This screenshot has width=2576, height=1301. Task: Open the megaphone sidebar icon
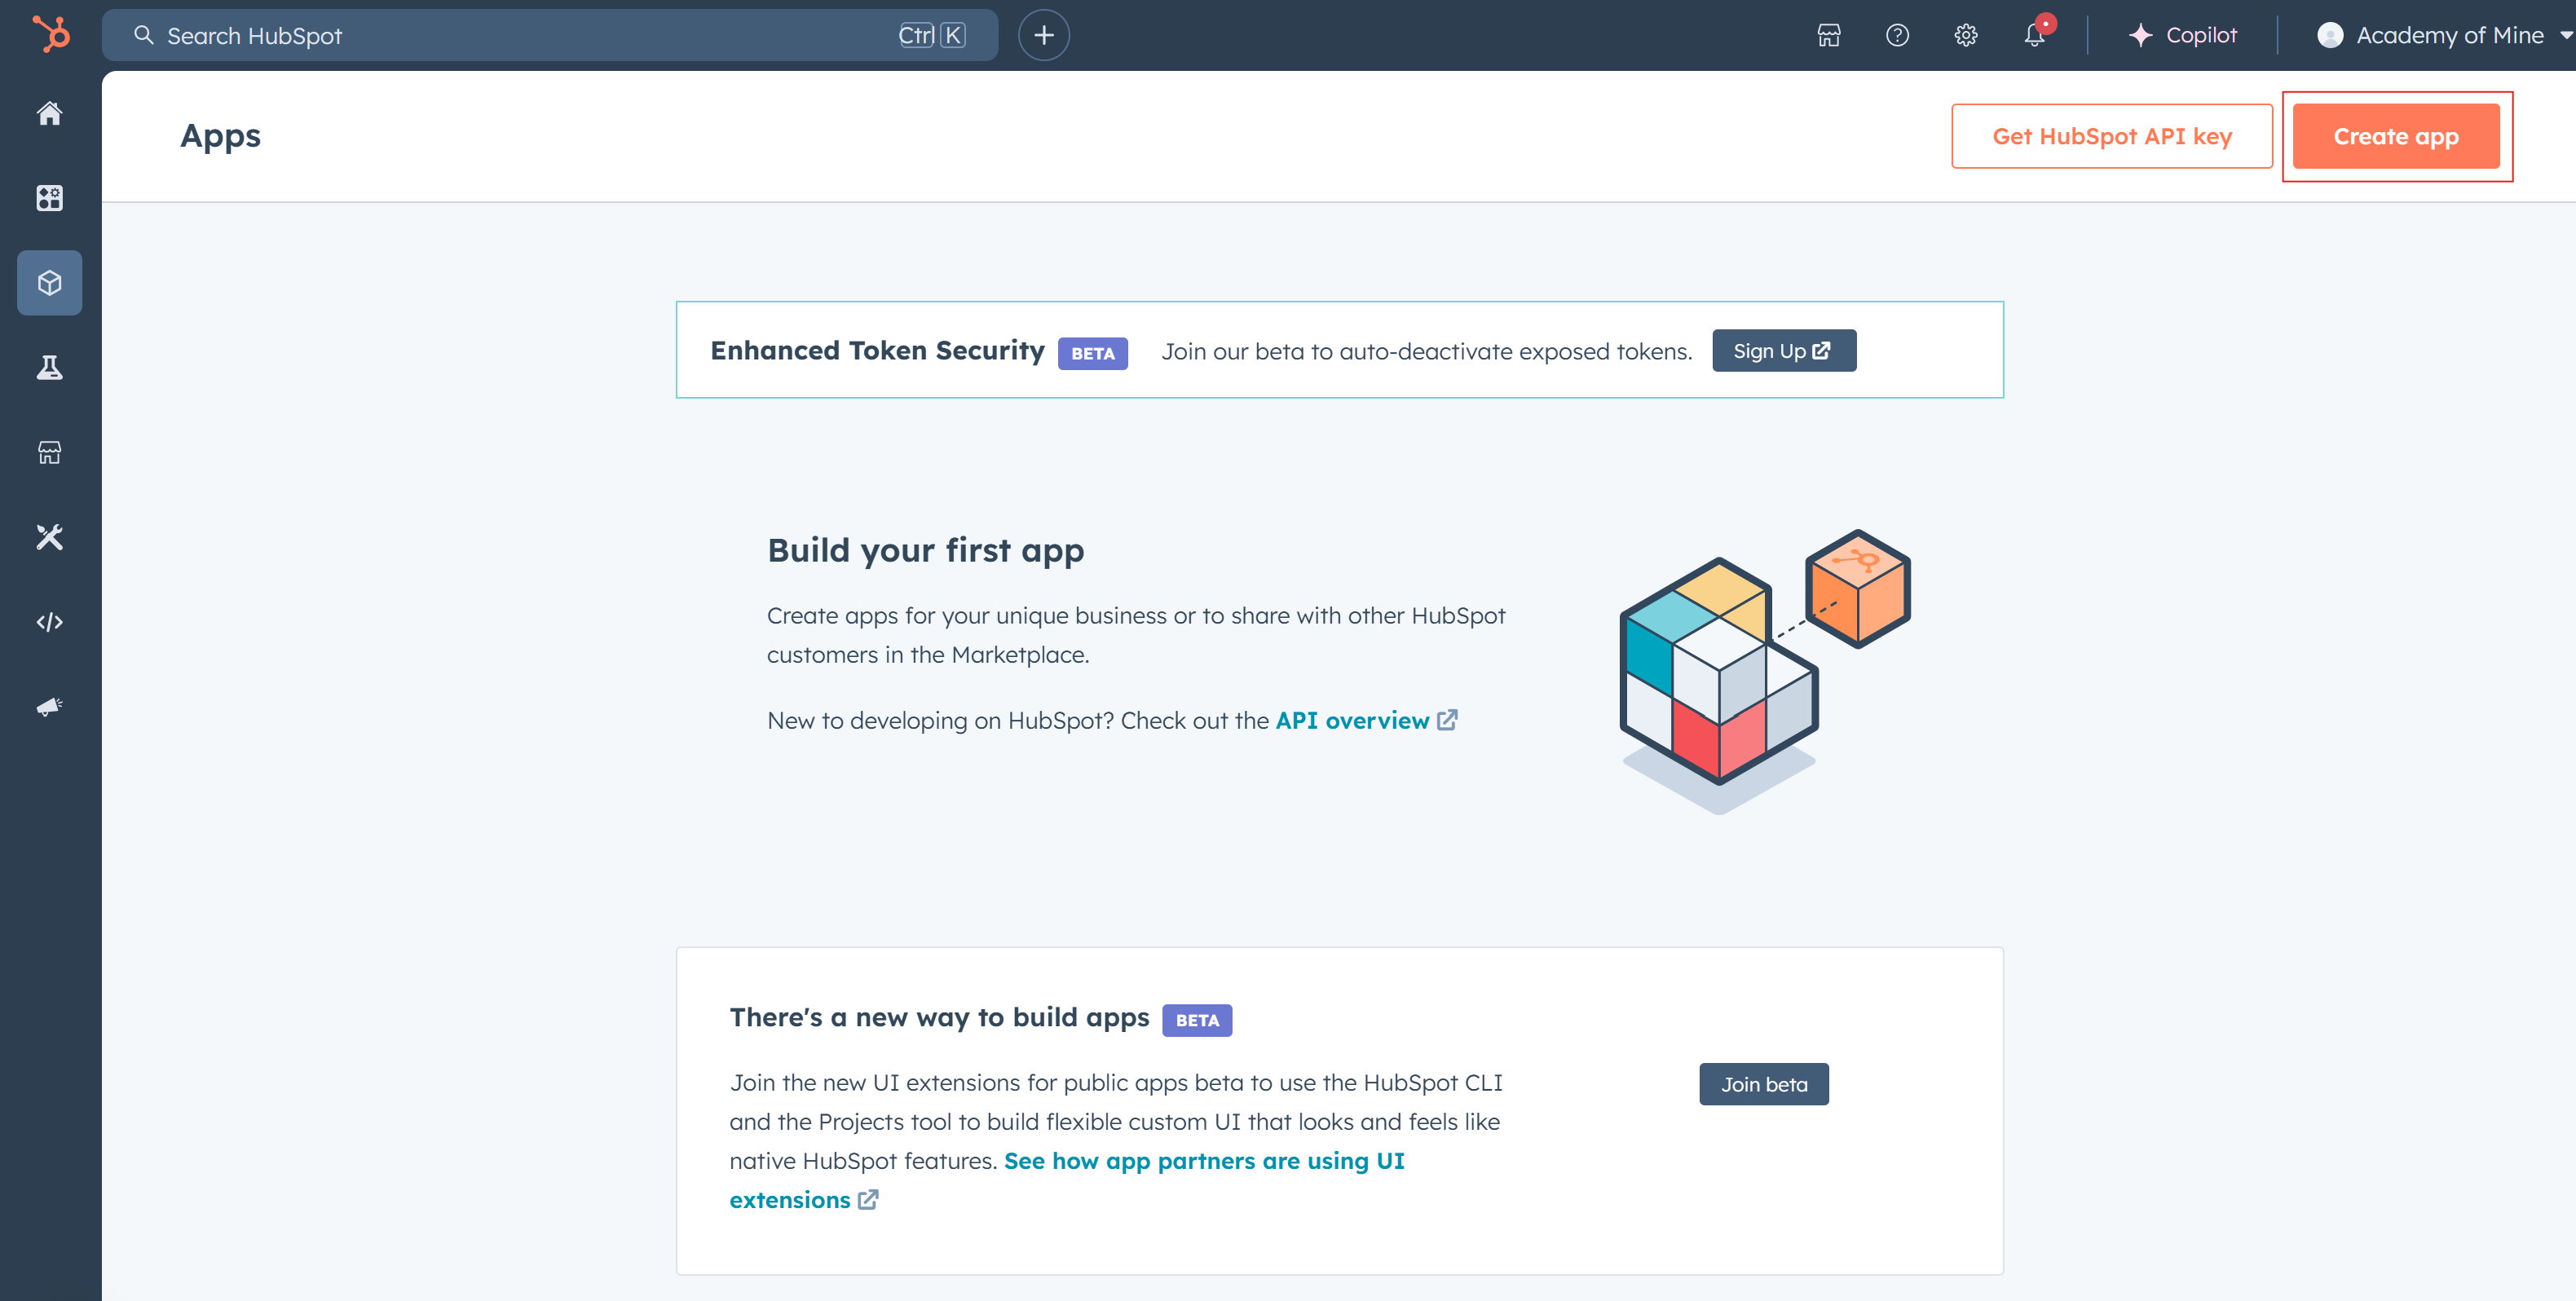point(49,707)
